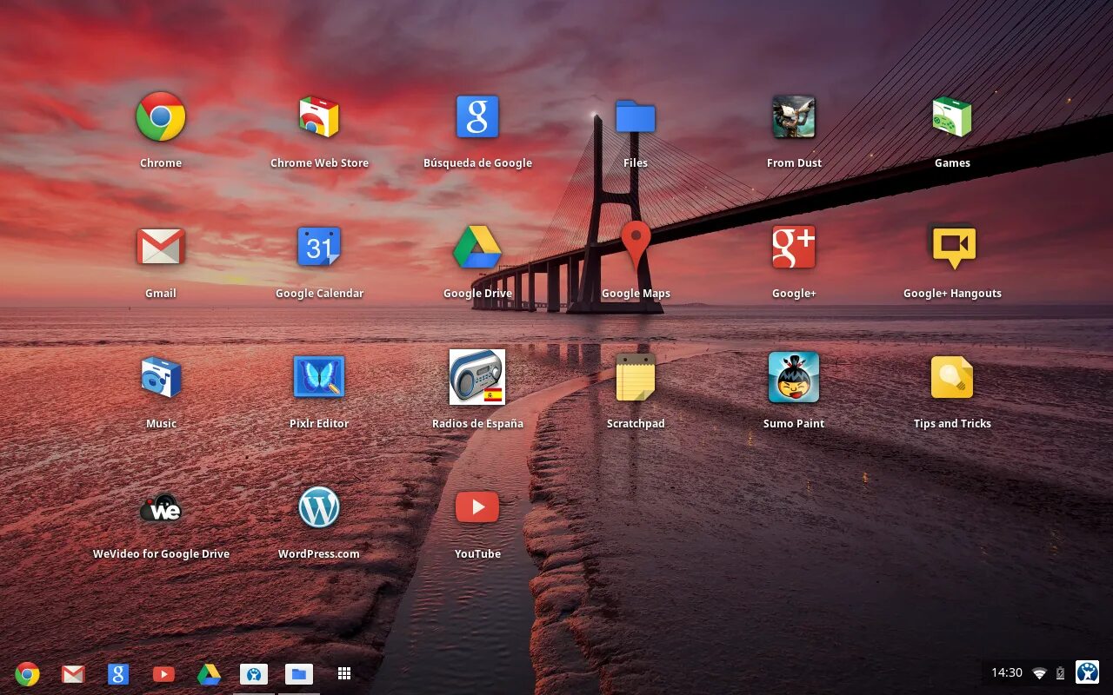Open the apps grid launcher button
The image size is (1113, 695).
click(x=344, y=673)
